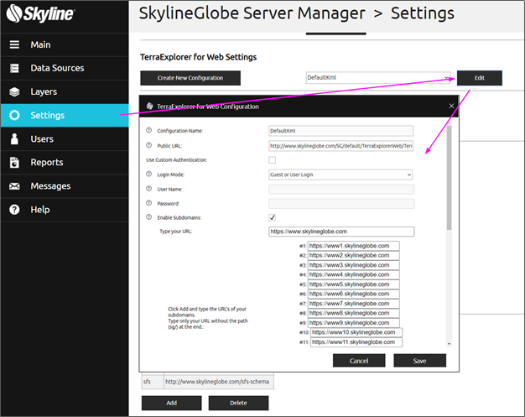Click help icon beside Configuration Name
This screenshot has height=417, width=525.
(x=149, y=130)
